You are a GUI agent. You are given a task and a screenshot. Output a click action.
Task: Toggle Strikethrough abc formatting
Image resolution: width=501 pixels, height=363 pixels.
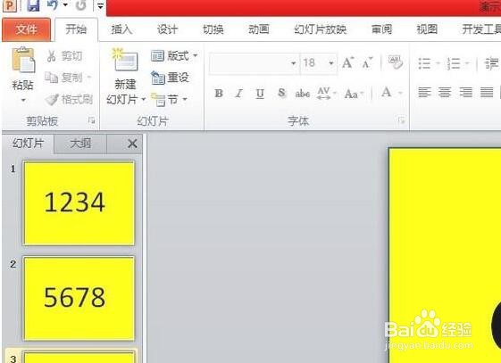[302, 94]
